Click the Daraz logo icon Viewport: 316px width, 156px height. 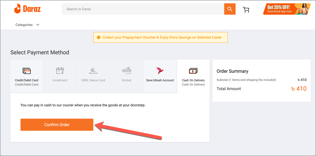17,8
